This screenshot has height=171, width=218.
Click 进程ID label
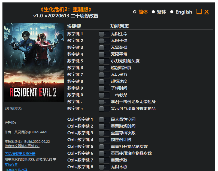pos(10,123)
